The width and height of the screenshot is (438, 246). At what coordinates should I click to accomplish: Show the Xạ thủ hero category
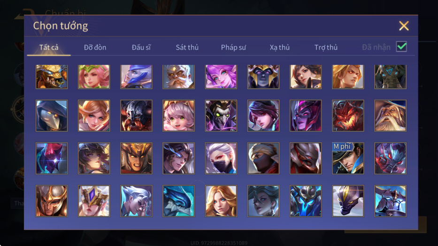click(280, 47)
